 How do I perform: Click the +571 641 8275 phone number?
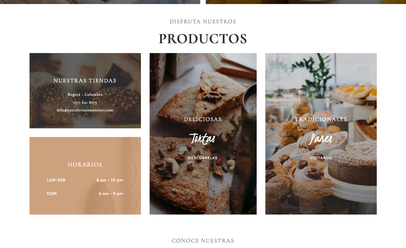(x=85, y=102)
